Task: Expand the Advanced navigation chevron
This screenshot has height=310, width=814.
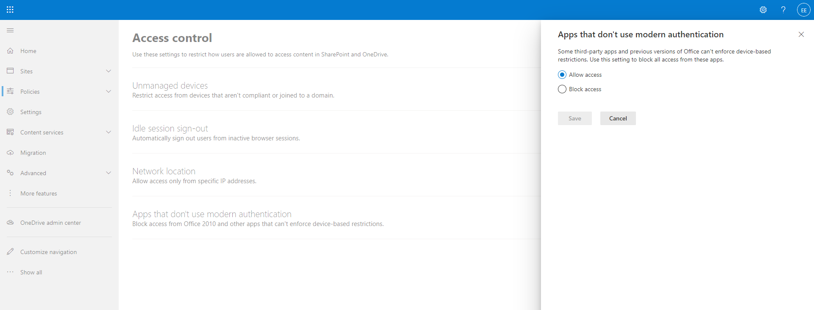Action: pyautogui.click(x=109, y=173)
